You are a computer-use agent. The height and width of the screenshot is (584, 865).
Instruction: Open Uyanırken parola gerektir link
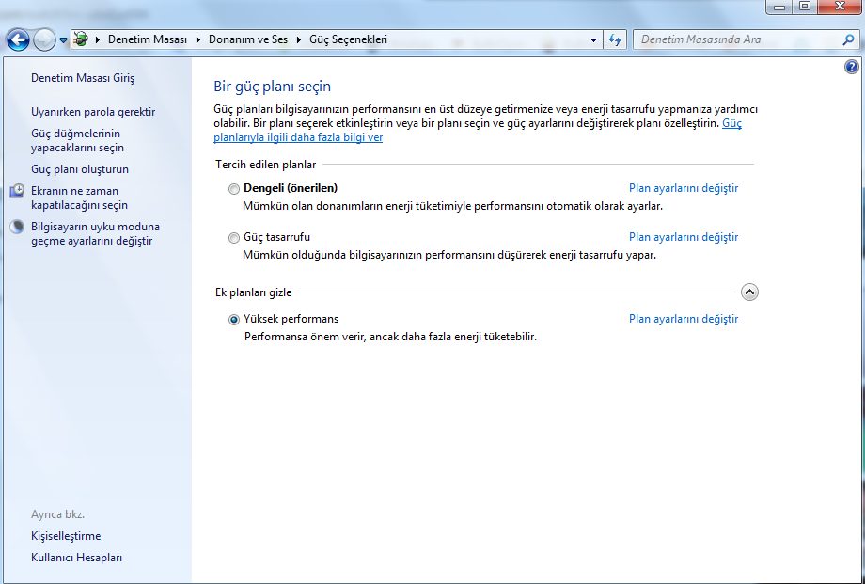click(x=93, y=112)
